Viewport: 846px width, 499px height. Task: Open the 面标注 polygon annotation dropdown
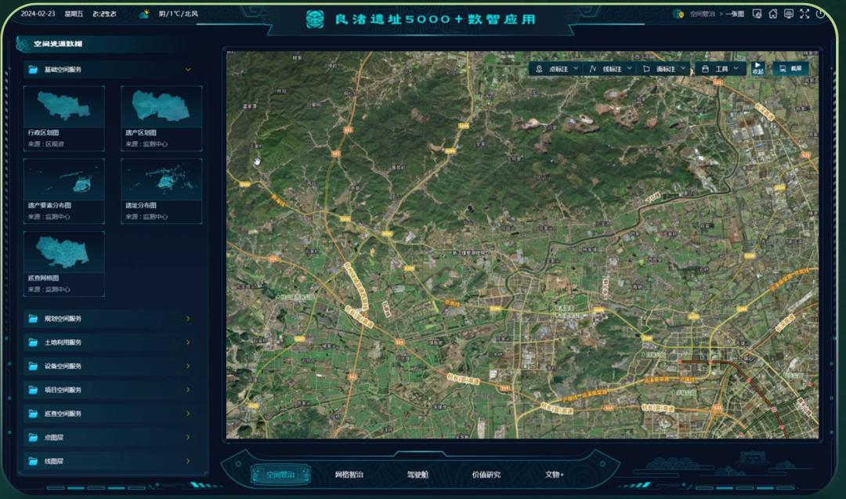(x=664, y=69)
